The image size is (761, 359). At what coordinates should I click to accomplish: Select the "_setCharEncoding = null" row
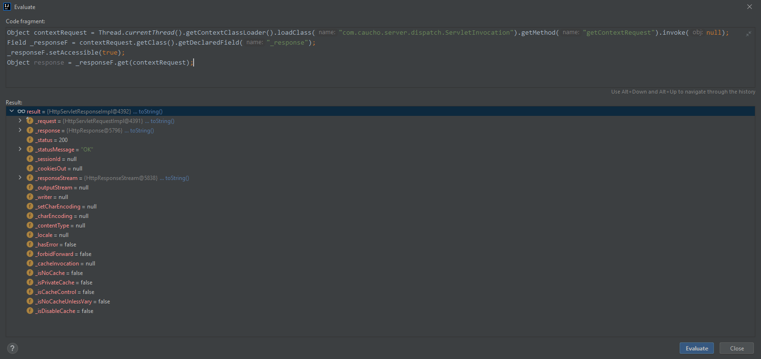coord(380,207)
